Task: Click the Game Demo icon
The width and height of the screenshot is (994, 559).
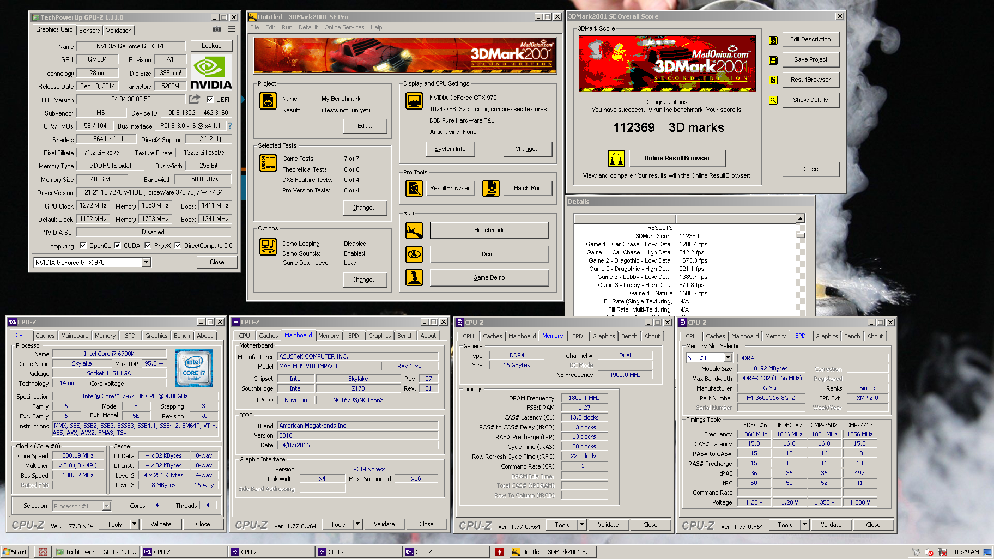Action: click(414, 277)
